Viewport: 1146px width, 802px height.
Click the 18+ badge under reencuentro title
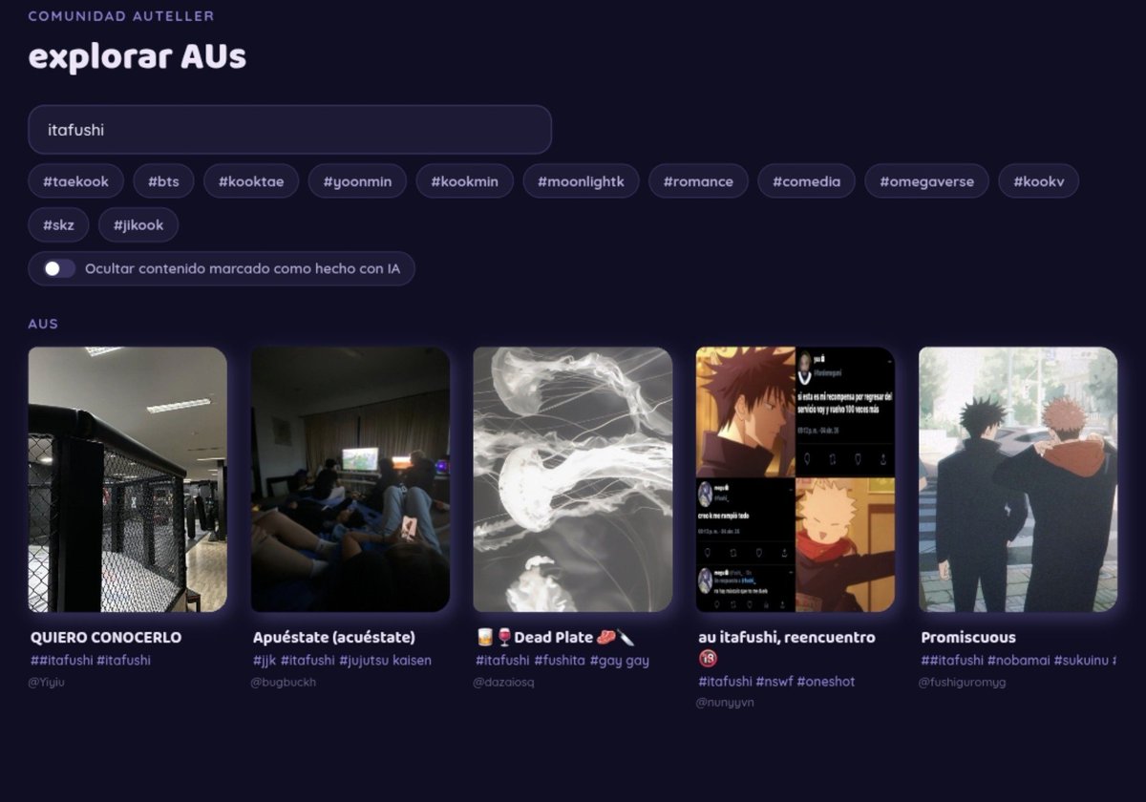(x=708, y=659)
